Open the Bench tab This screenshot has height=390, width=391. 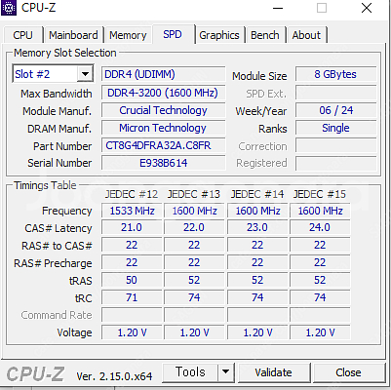tap(265, 35)
